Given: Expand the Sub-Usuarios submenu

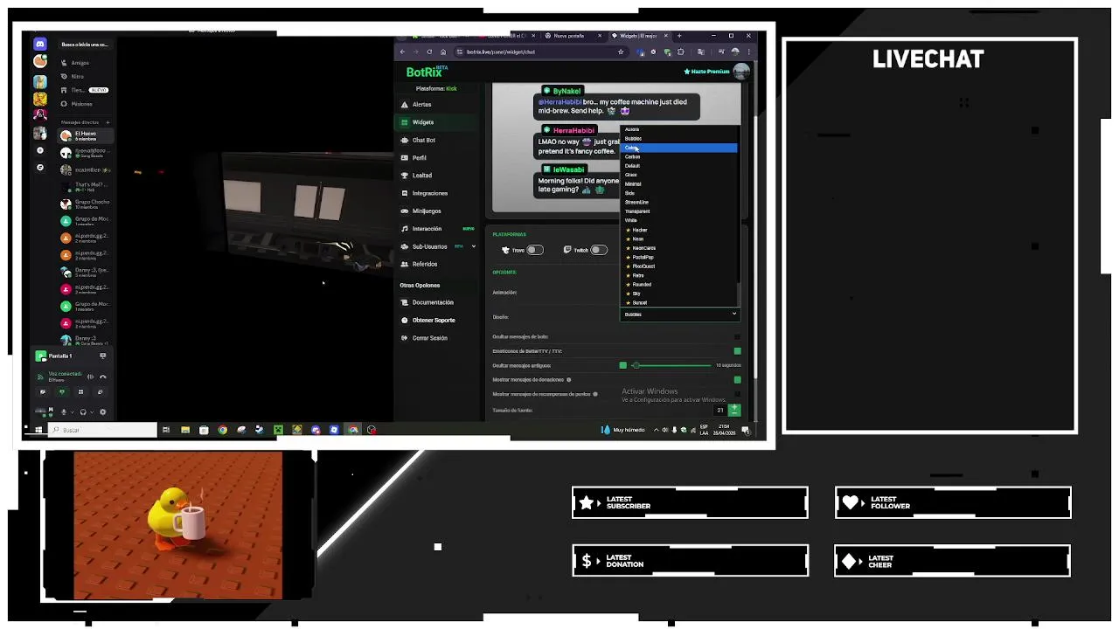Looking at the screenshot, I should [474, 246].
